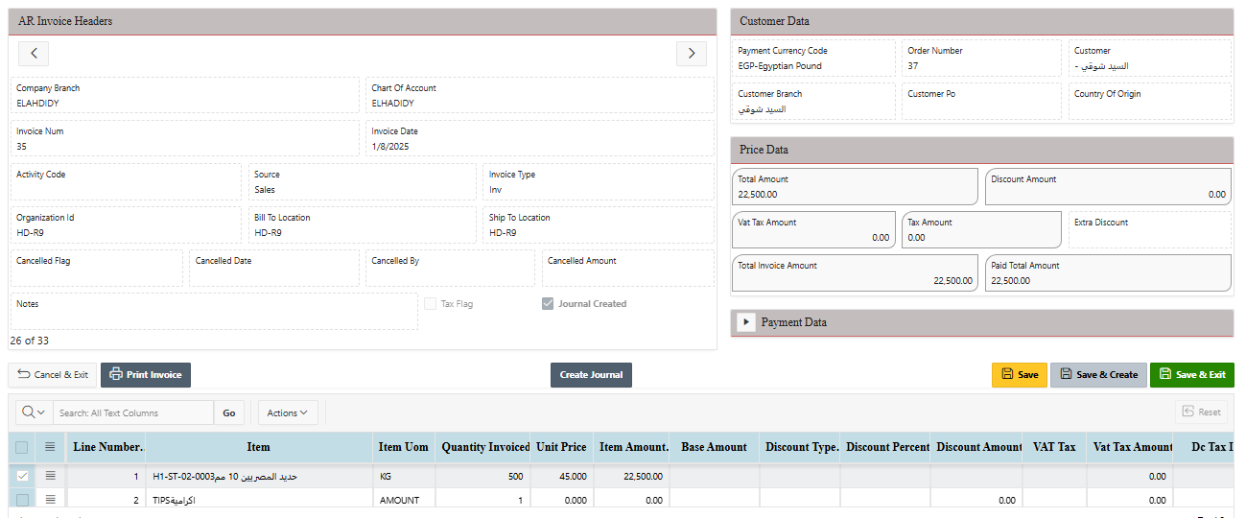
Task: Focus the Search All Text Columns field
Action: tap(133, 412)
